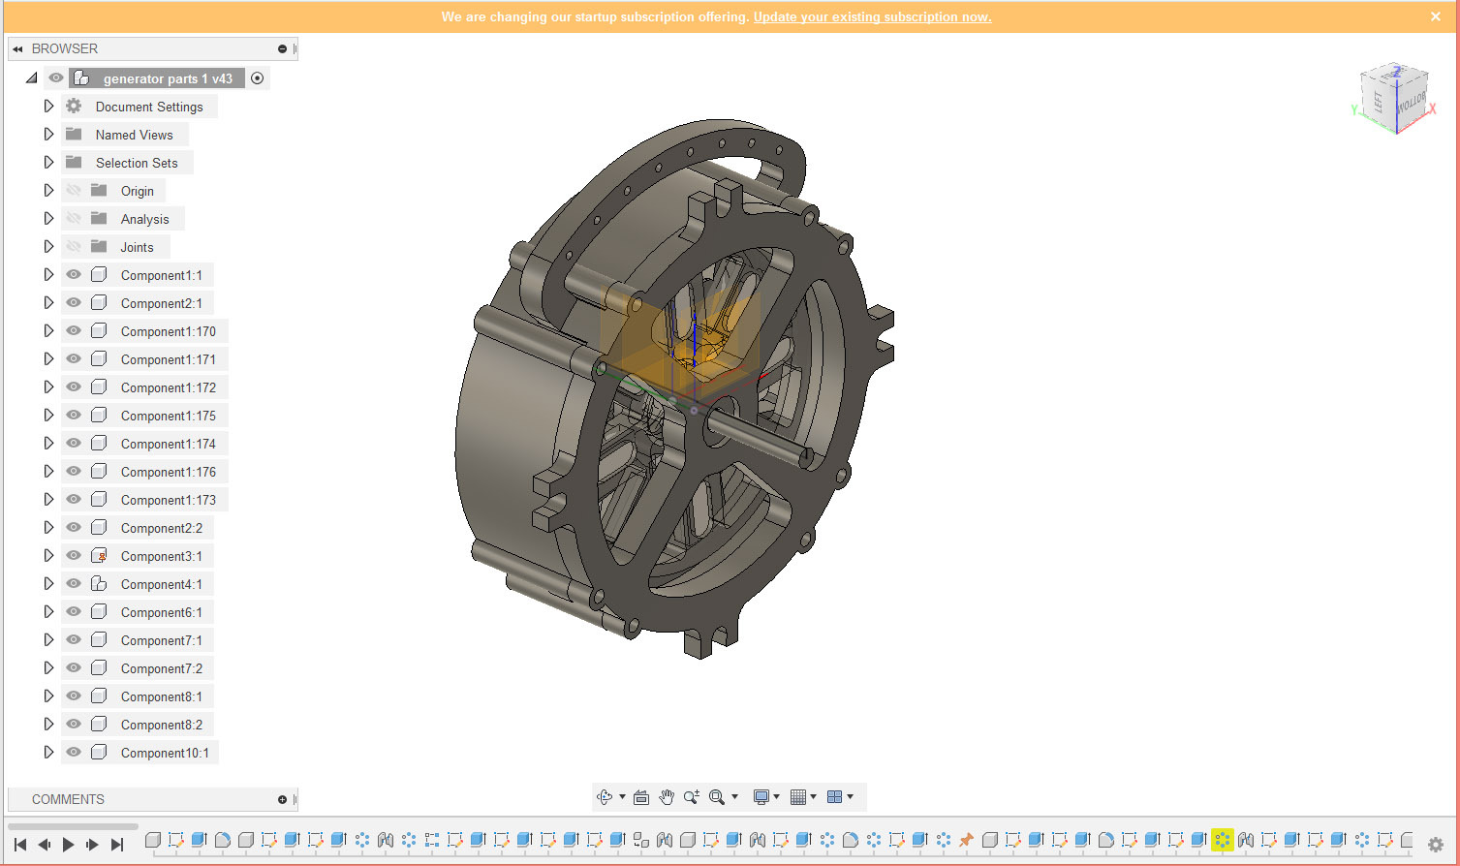Viewport: 1460px width, 866px height.
Task: Select the Zoom magnifier tool
Action: pyautogui.click(x=691, y=796)
